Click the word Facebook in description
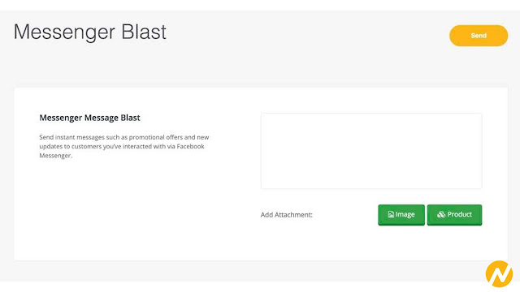 point(190,146)
